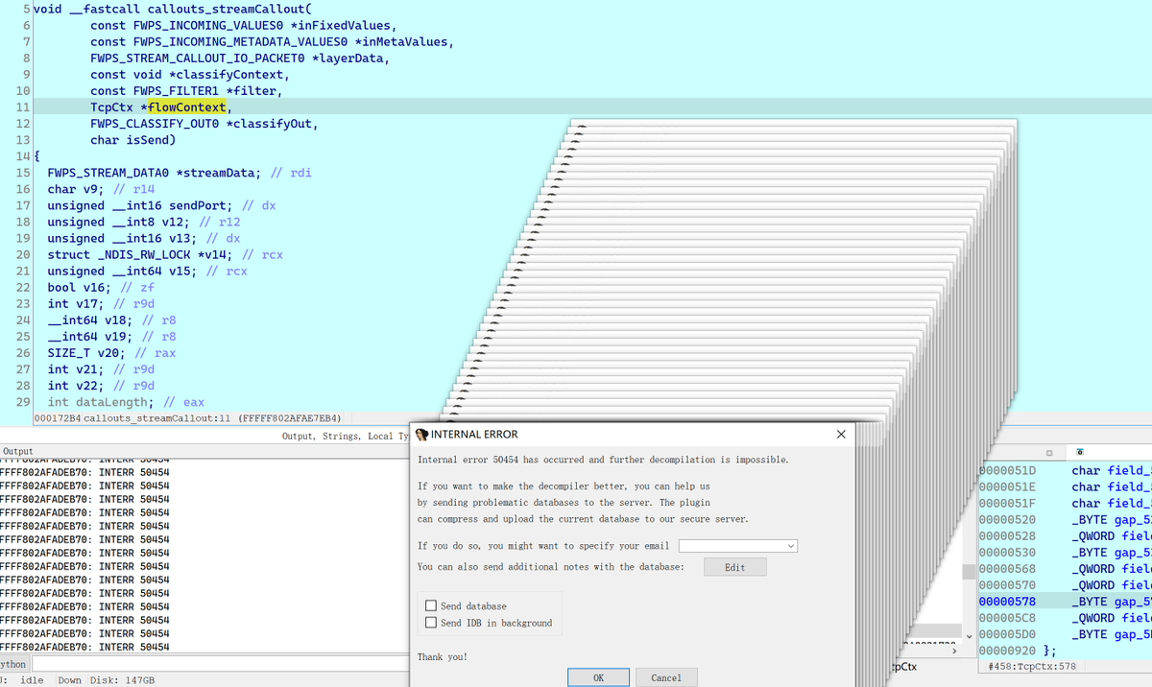
Task: Click the dataLength variable declaration
Action: [x=99, y=401]
